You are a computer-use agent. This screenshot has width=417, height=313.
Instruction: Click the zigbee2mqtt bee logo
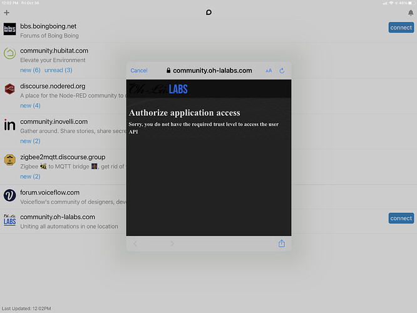[x=10, y=160]
